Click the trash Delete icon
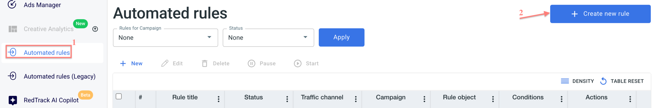The image size is (654, 108). (x=204, y=63)
